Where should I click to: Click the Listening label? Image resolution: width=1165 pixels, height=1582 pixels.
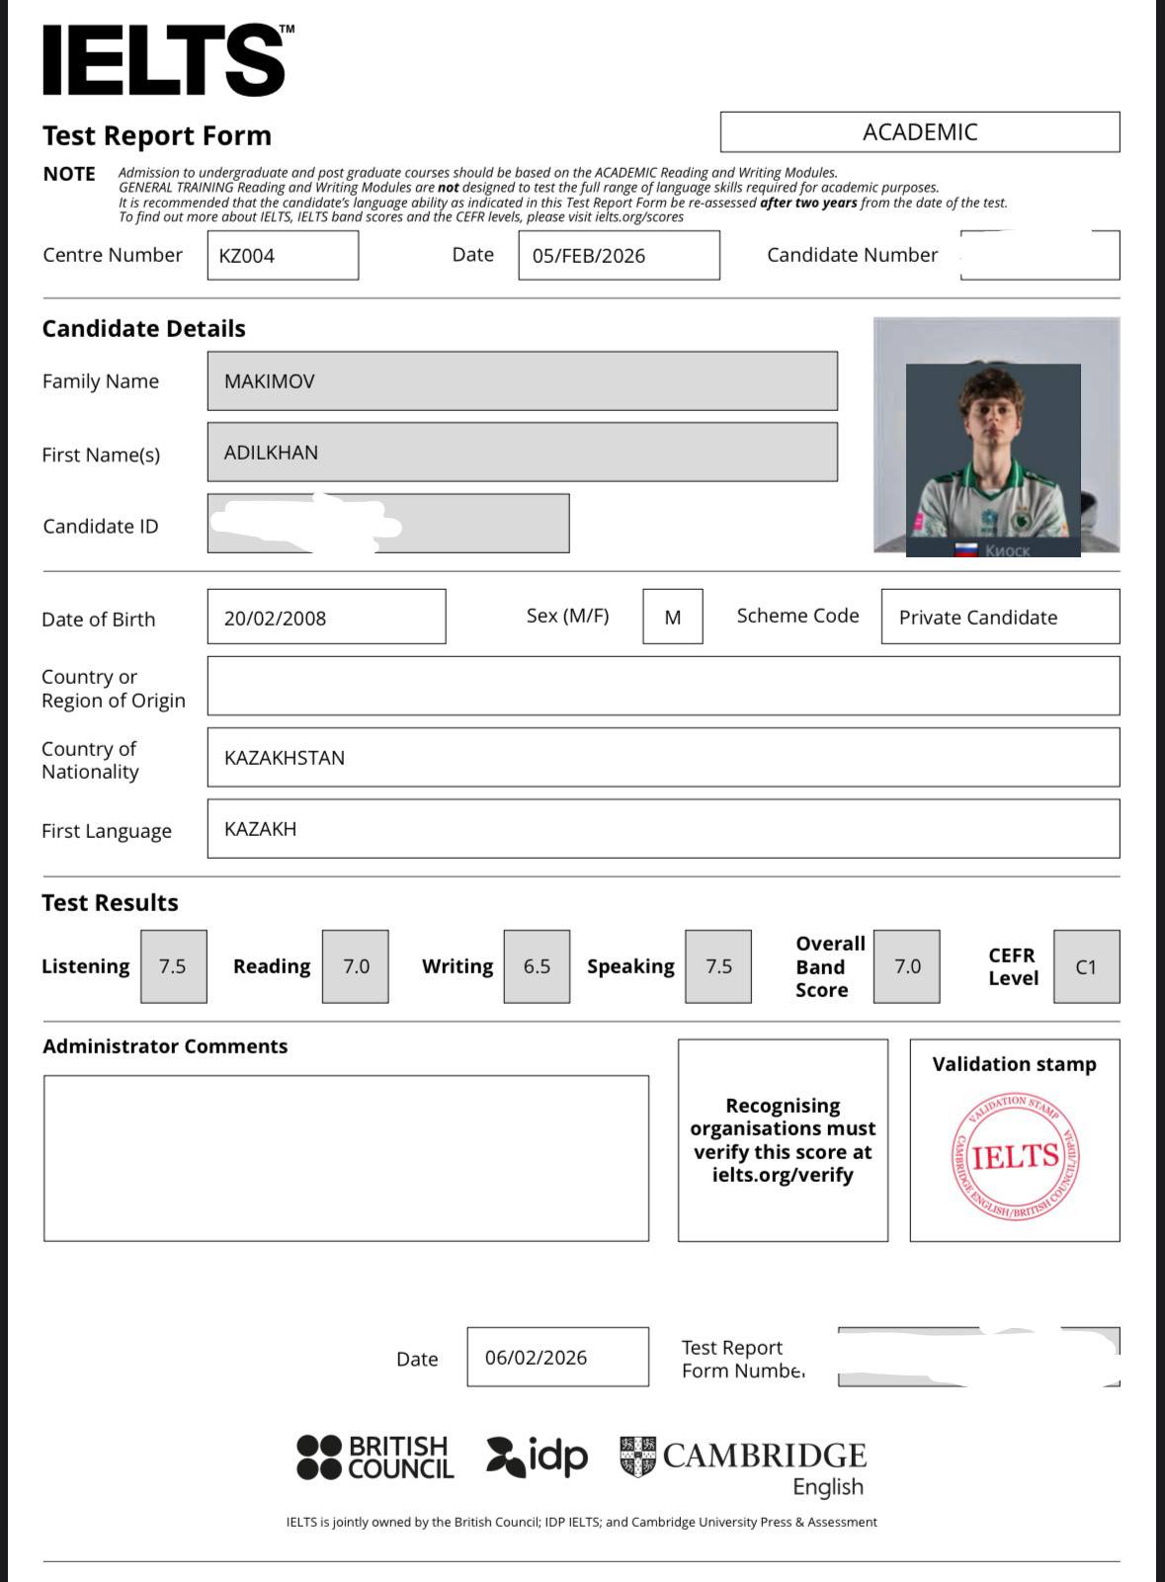pos(86,966)
